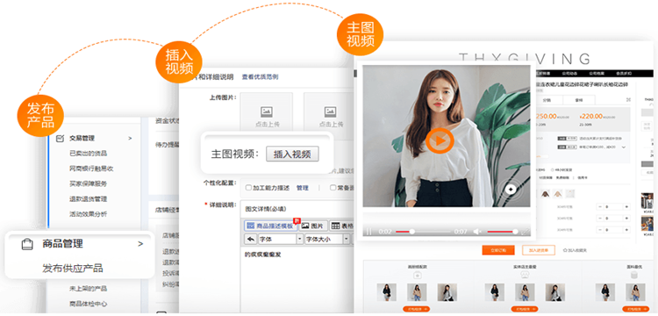Tick the 常备 checkbox in 个性化配置

click(x=333, y=188)
